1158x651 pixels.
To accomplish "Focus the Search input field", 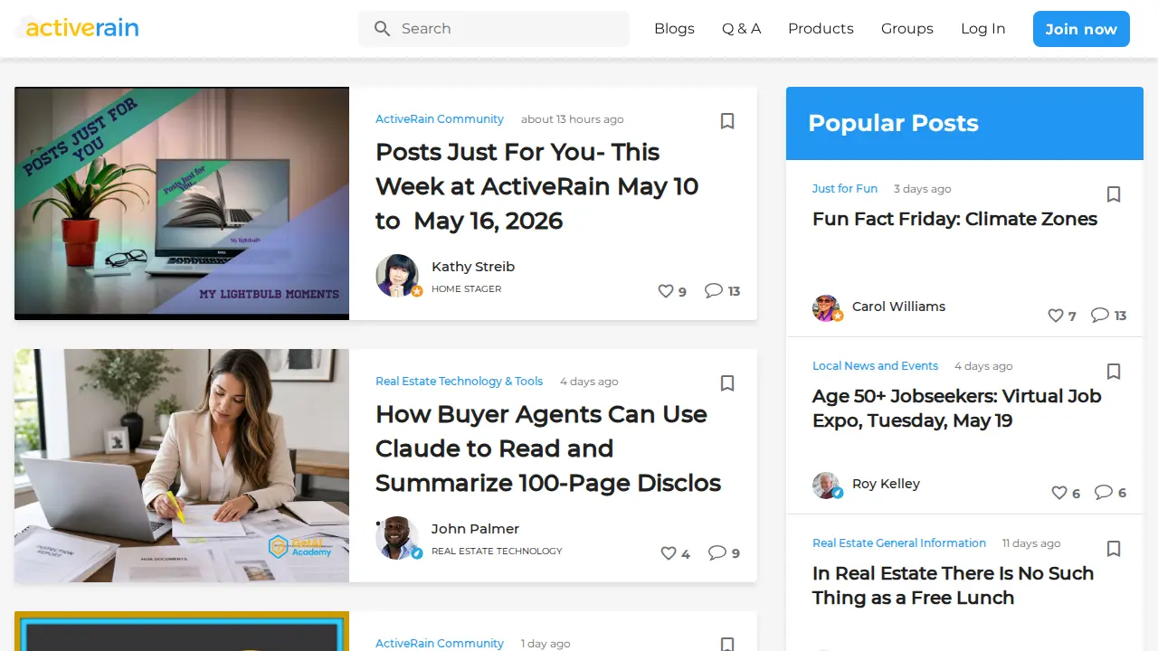I will coord(494,29).
